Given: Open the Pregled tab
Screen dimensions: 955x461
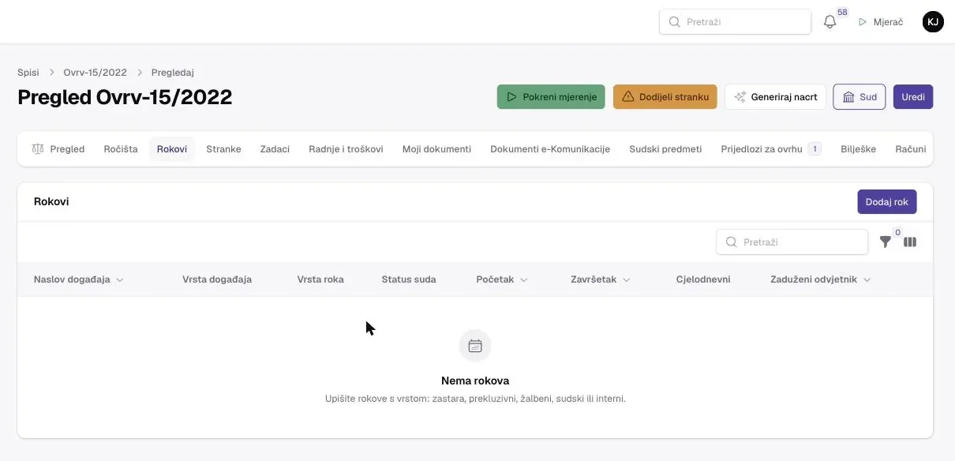Looking at the screenshot, I should tap(58, 149).
